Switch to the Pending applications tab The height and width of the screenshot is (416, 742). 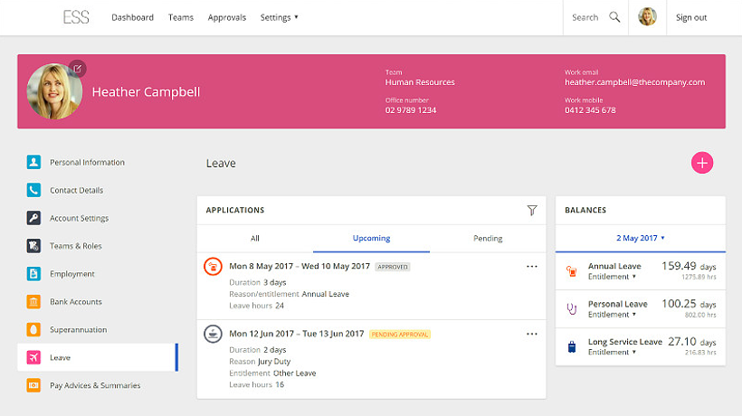[488, 238]
